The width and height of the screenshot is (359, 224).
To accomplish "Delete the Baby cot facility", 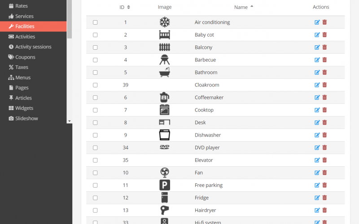I will point(324,34).
